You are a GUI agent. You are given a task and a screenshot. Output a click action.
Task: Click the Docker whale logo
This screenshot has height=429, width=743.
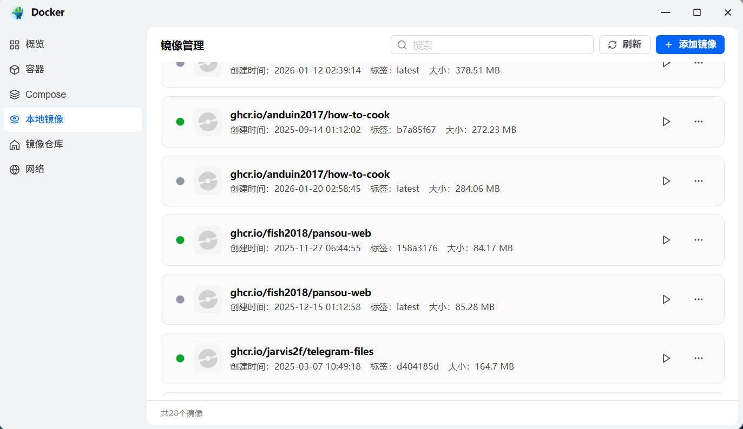tap(16, 12)
